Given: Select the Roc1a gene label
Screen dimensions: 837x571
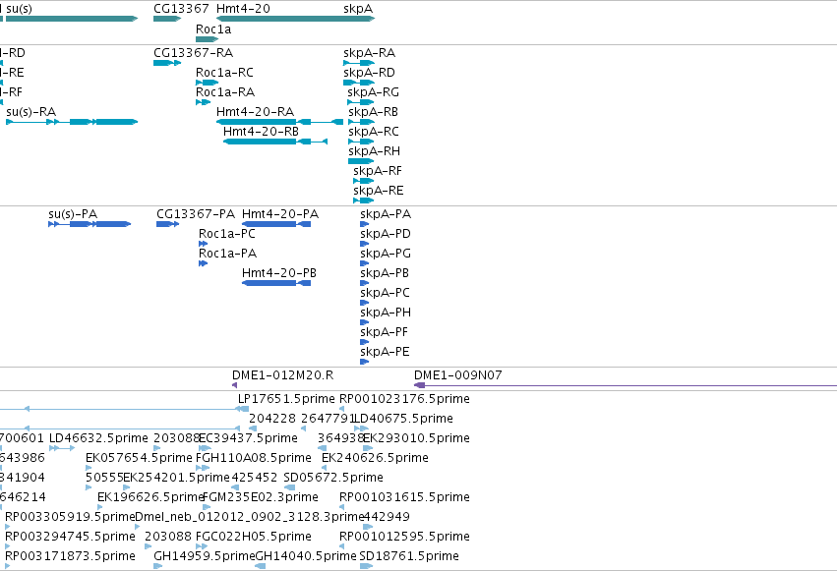Looking at the screenshot, I should tap(213, 29).
